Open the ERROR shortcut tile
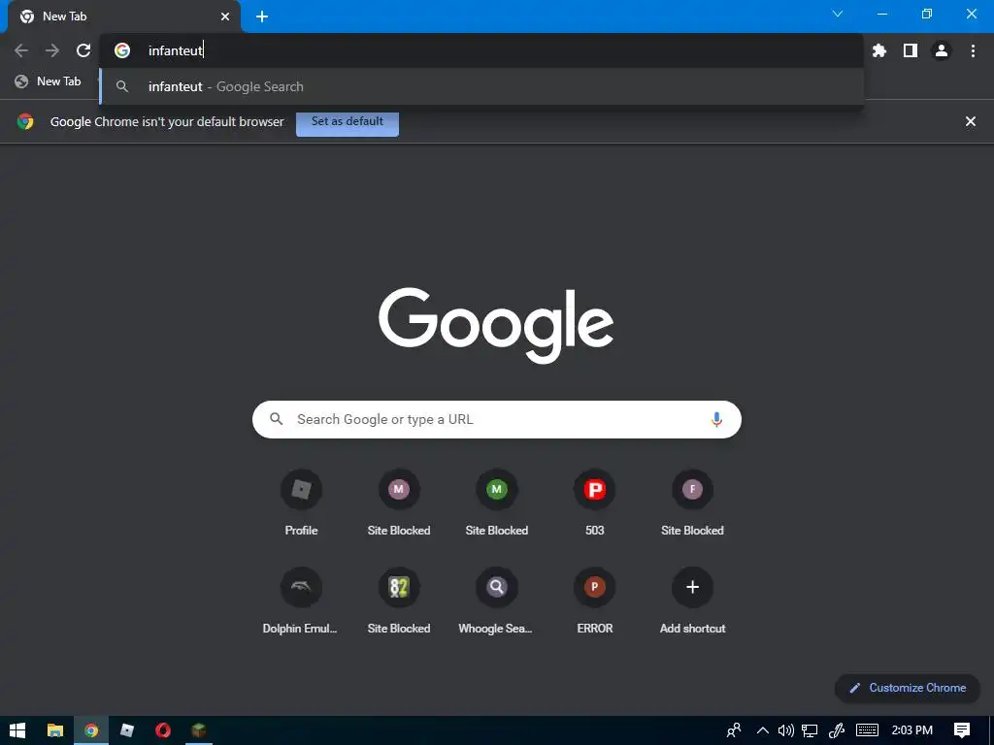994x745 pixels. point(595,601)
